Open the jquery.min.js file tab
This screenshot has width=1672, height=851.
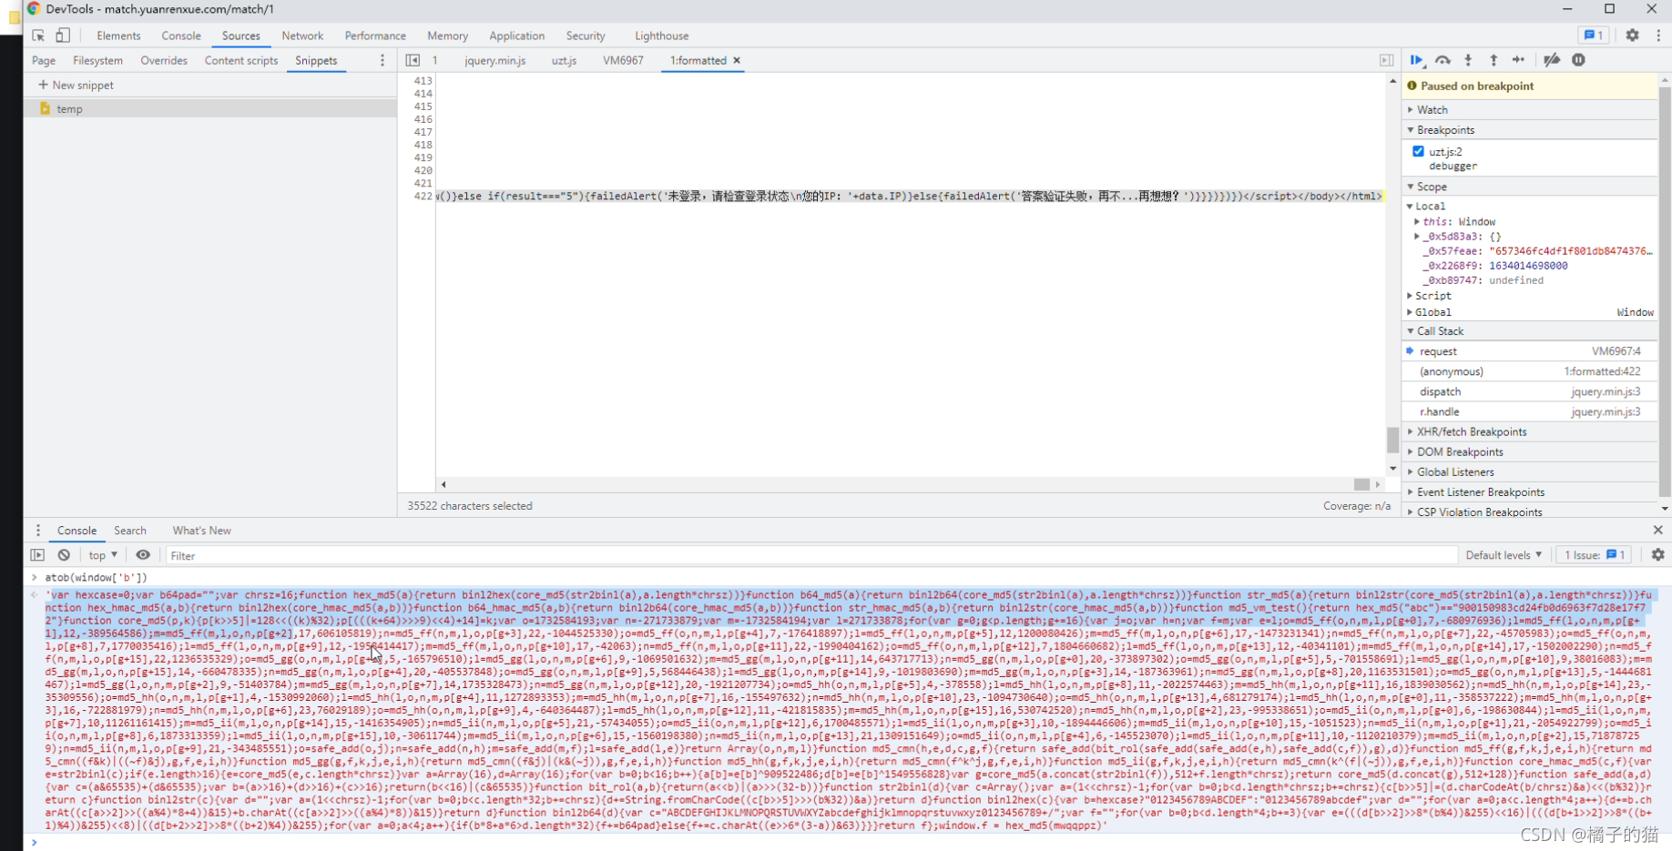click(x=494, y=60)
